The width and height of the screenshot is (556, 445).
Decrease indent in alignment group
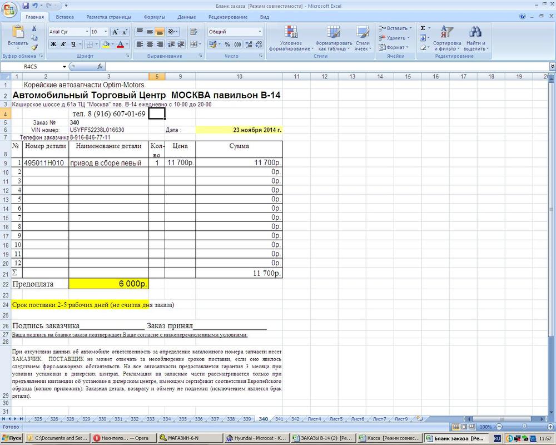171,44
